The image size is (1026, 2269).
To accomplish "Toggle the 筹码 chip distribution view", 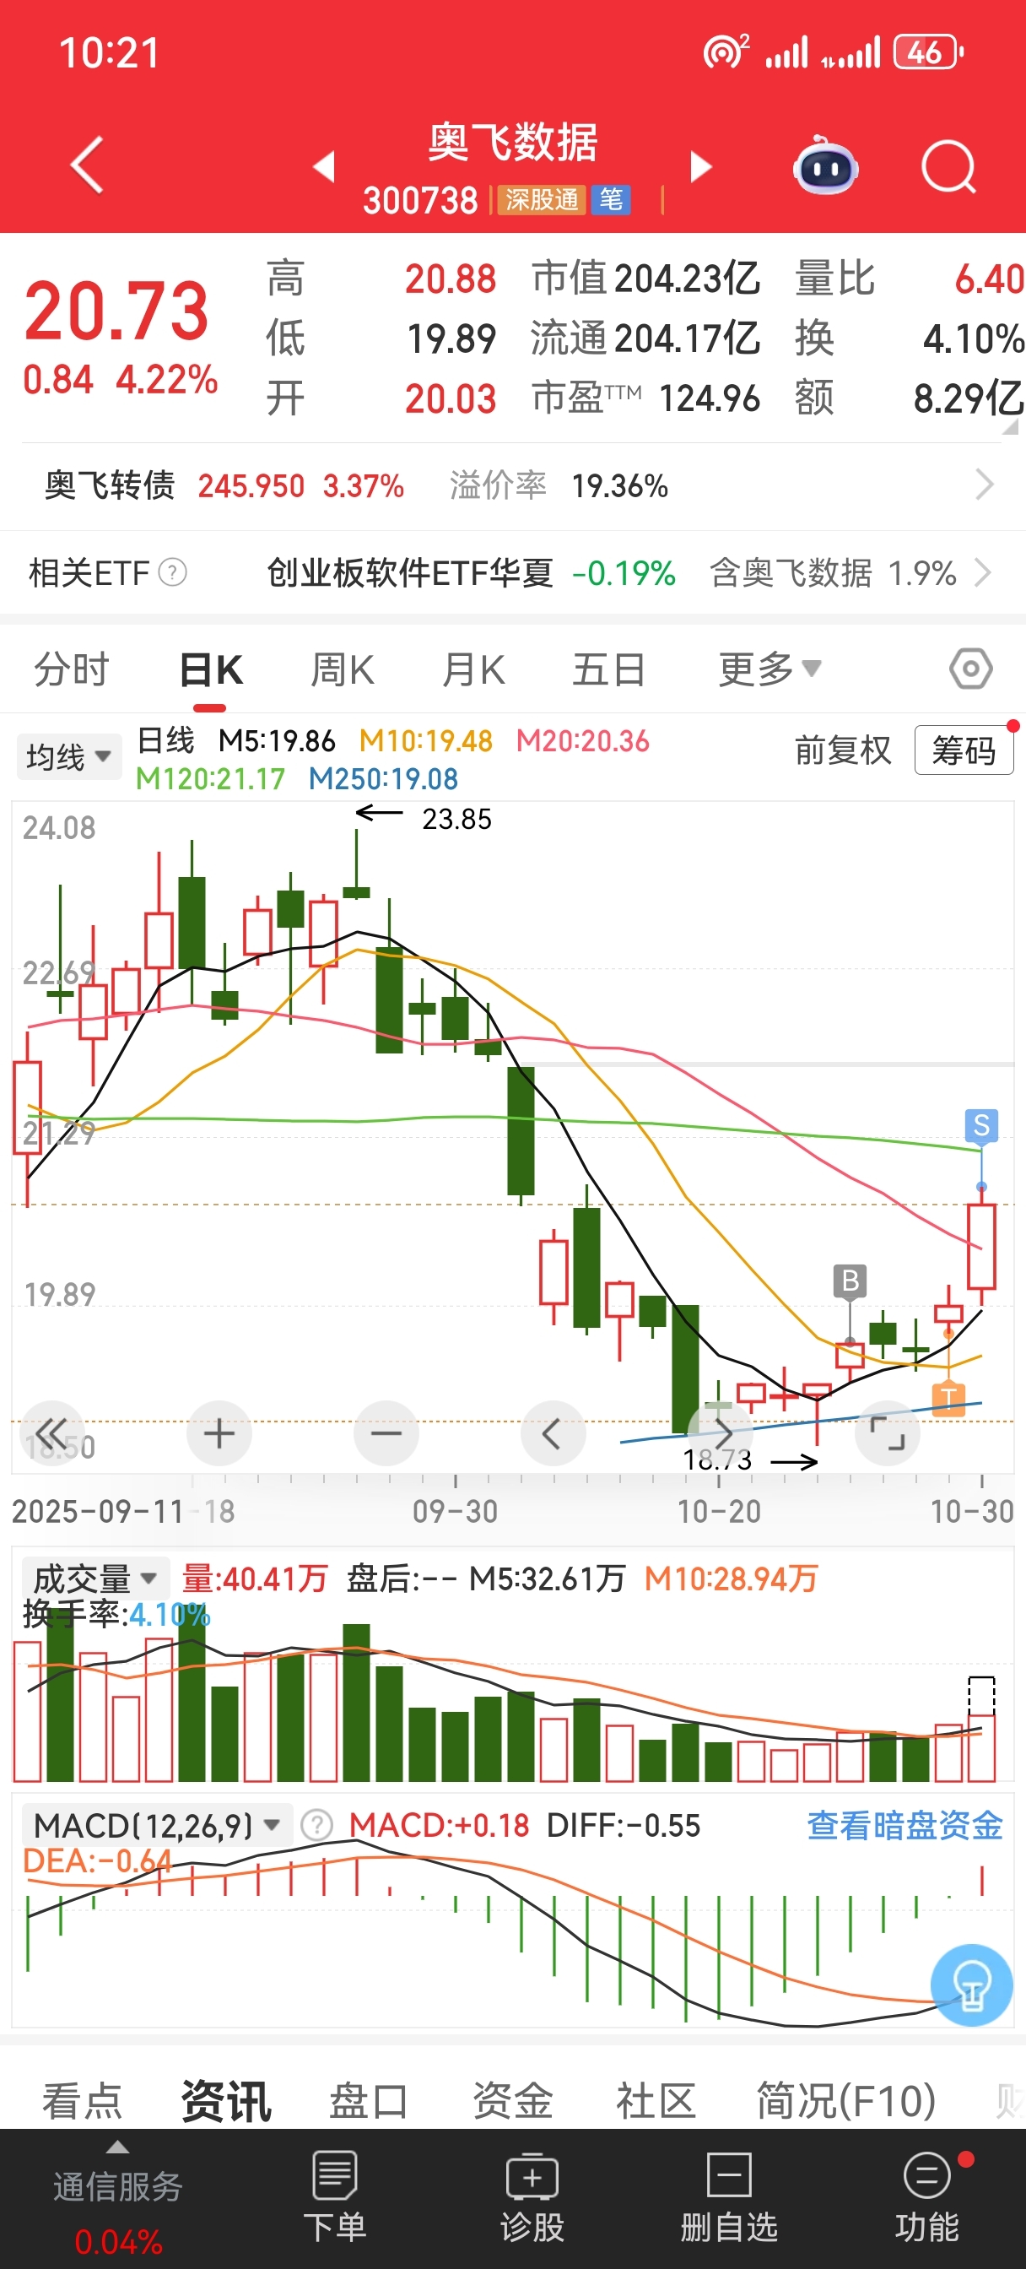I will (x=964, y=750).
